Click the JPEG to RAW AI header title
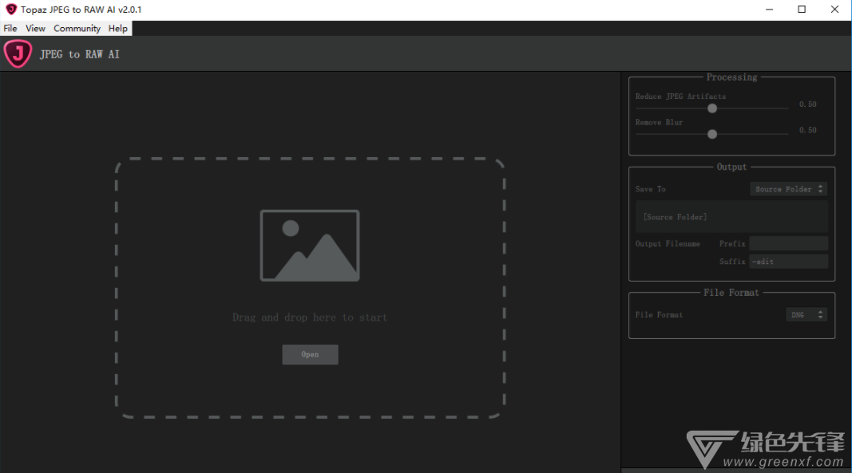 tap(79, 54)
